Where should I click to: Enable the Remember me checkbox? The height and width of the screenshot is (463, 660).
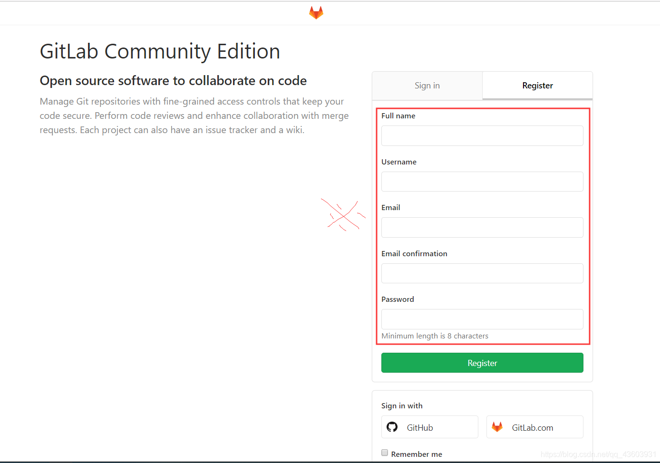pos(385,453)
